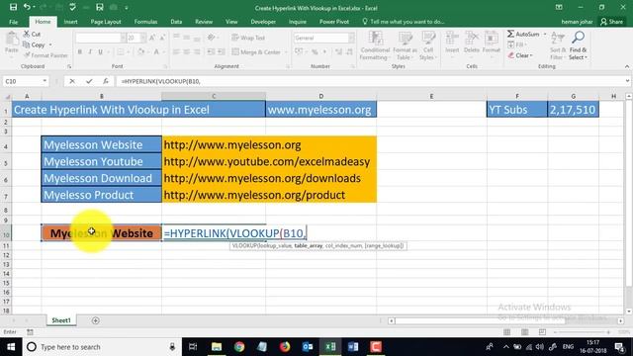633x356 pixels.
Task: Open Sort & Filter menu
Action: (557, 45)
